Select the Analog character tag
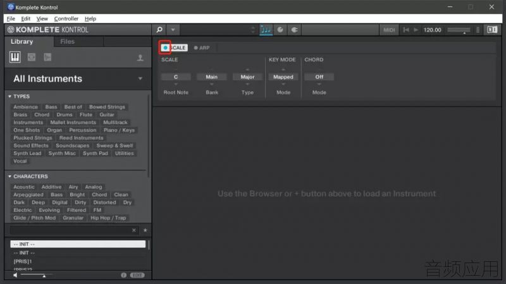 94,187
